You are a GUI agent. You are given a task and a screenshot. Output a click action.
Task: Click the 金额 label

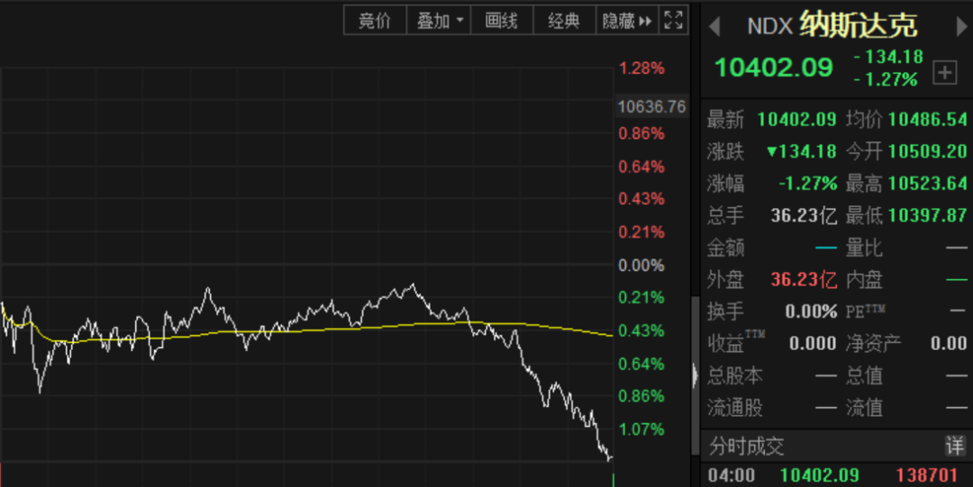pos(725,248)
